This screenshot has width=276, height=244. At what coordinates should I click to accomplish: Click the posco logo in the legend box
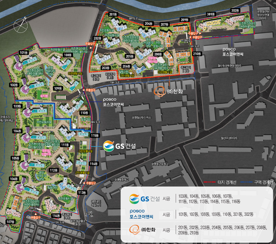click(x=141, y=214)
